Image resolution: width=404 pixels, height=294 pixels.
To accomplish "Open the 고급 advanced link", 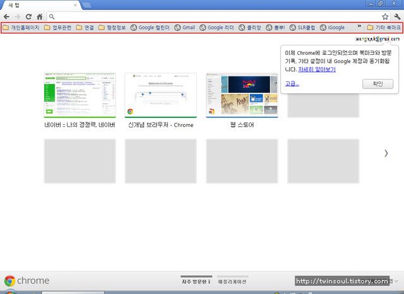I will tap(292, 84).
